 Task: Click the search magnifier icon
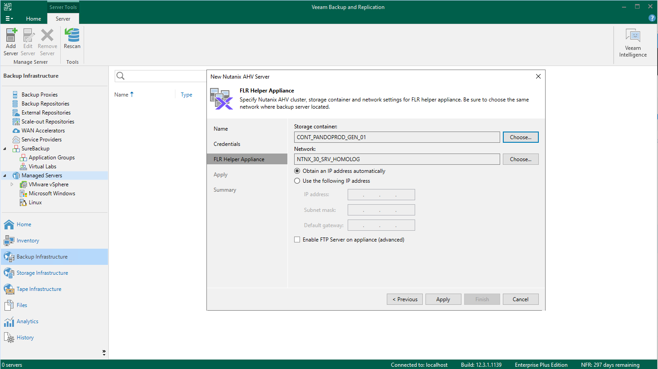pos(121,76)
